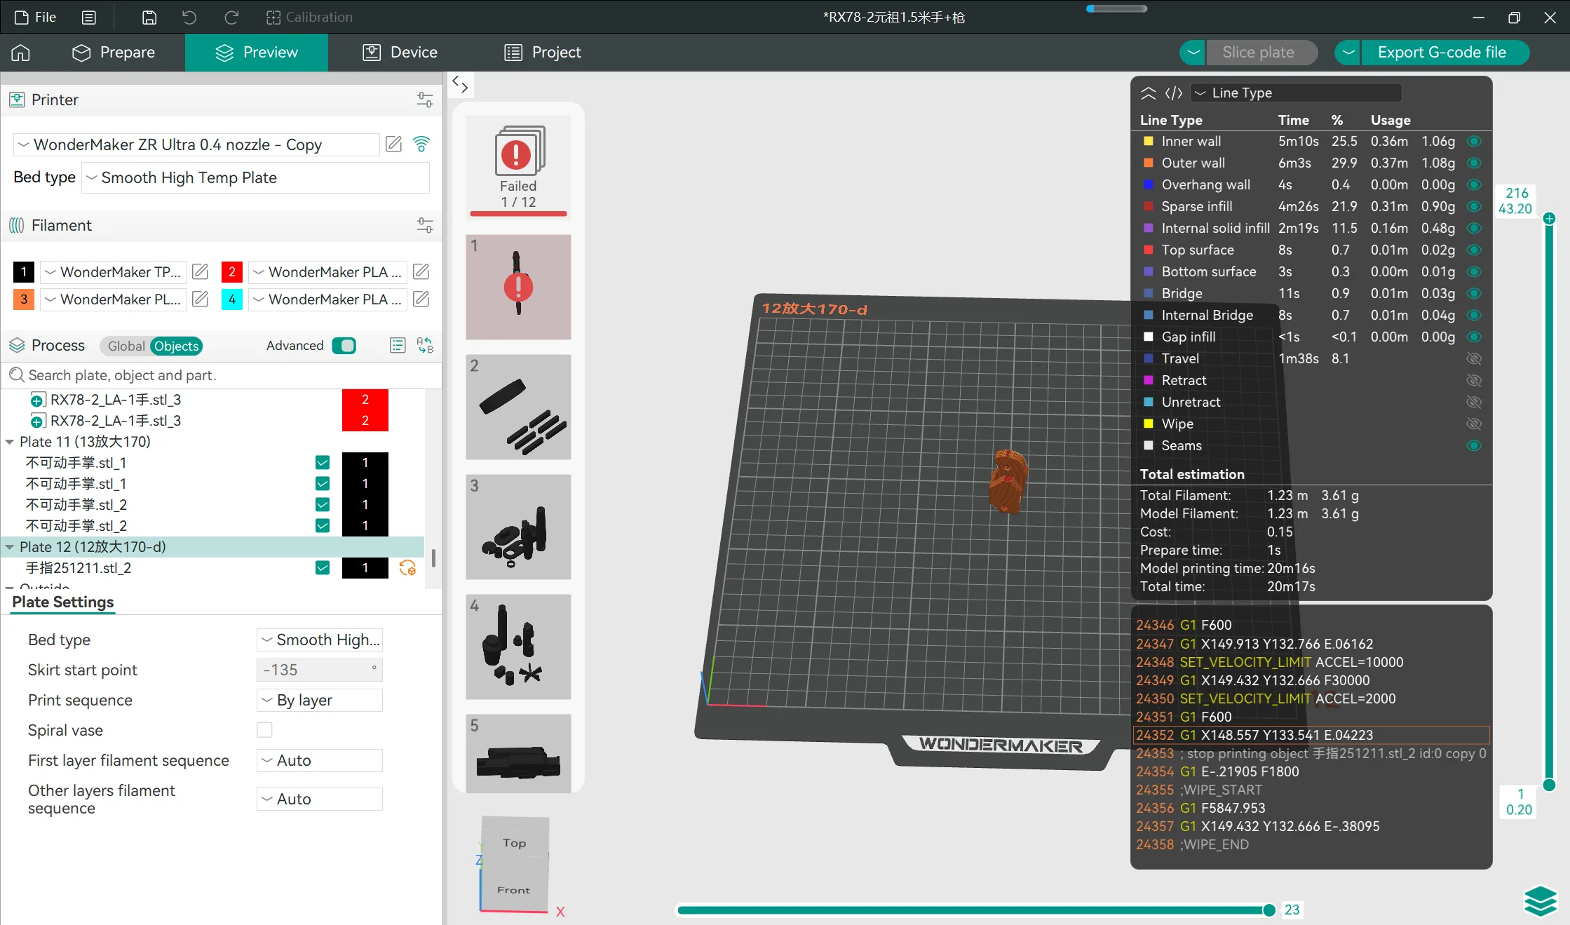Edit the WonderMaker ZR Ultra printer preset
Viewport: 1570px width, 925px height.
tap(394, 144)
